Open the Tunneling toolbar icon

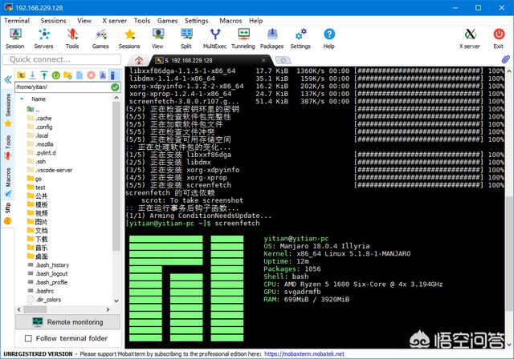coord(243,38)
